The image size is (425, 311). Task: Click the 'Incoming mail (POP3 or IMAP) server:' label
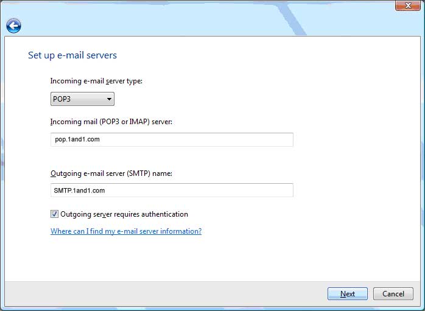(x=111, y=122)
